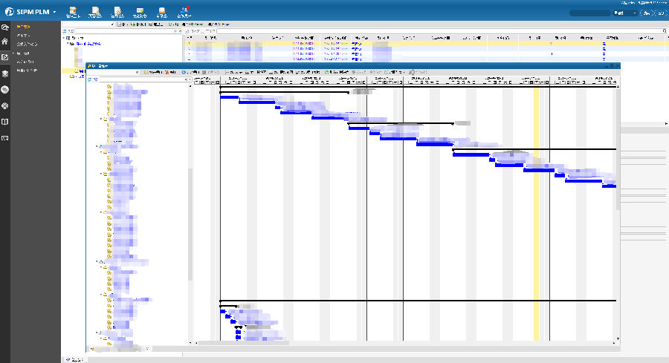The height and width of the screenshot is (363, 669).
Task: Click the document-with-star icon in top bar
Action: pyautogui.click(x=95, y=10)
